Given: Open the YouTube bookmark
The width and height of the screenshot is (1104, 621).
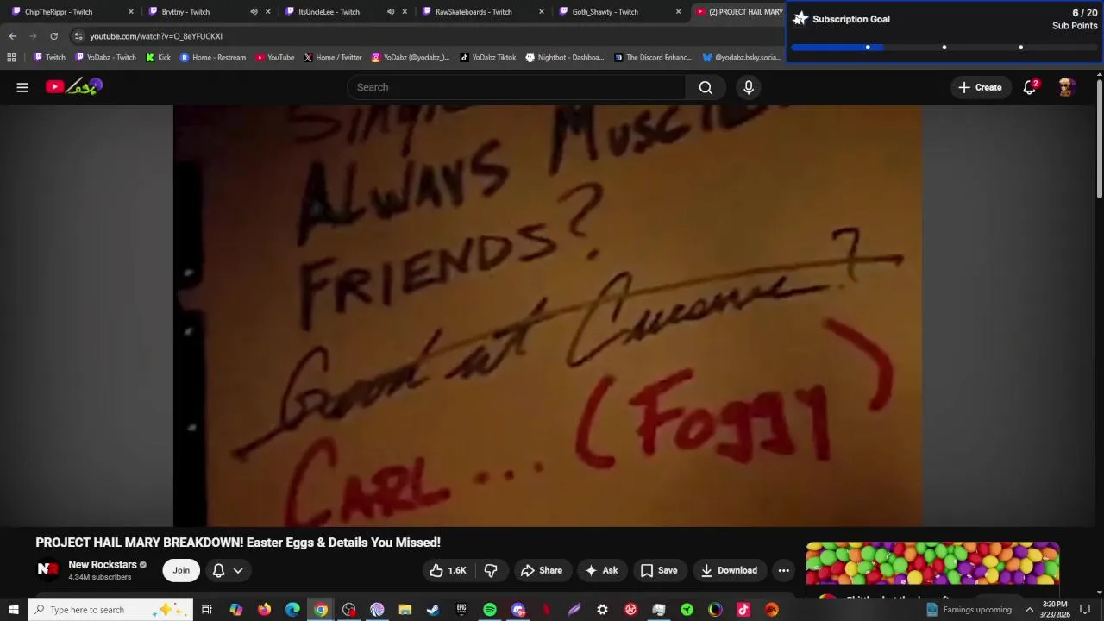Looking at the screenshot, I should pyautogui.click(x=274, y=58).
